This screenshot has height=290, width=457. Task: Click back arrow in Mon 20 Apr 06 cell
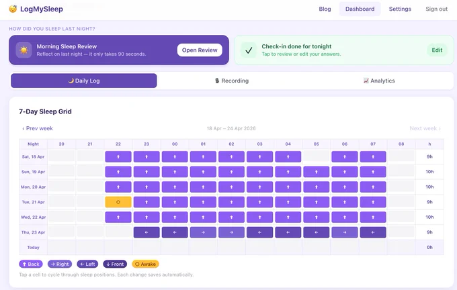pyautogui.click(x=345, y=187)
